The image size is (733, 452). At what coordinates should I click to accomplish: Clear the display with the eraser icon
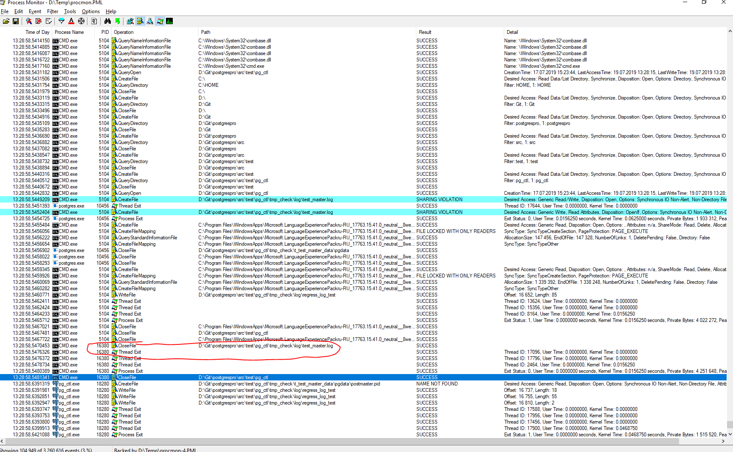[x=49, y=21]
